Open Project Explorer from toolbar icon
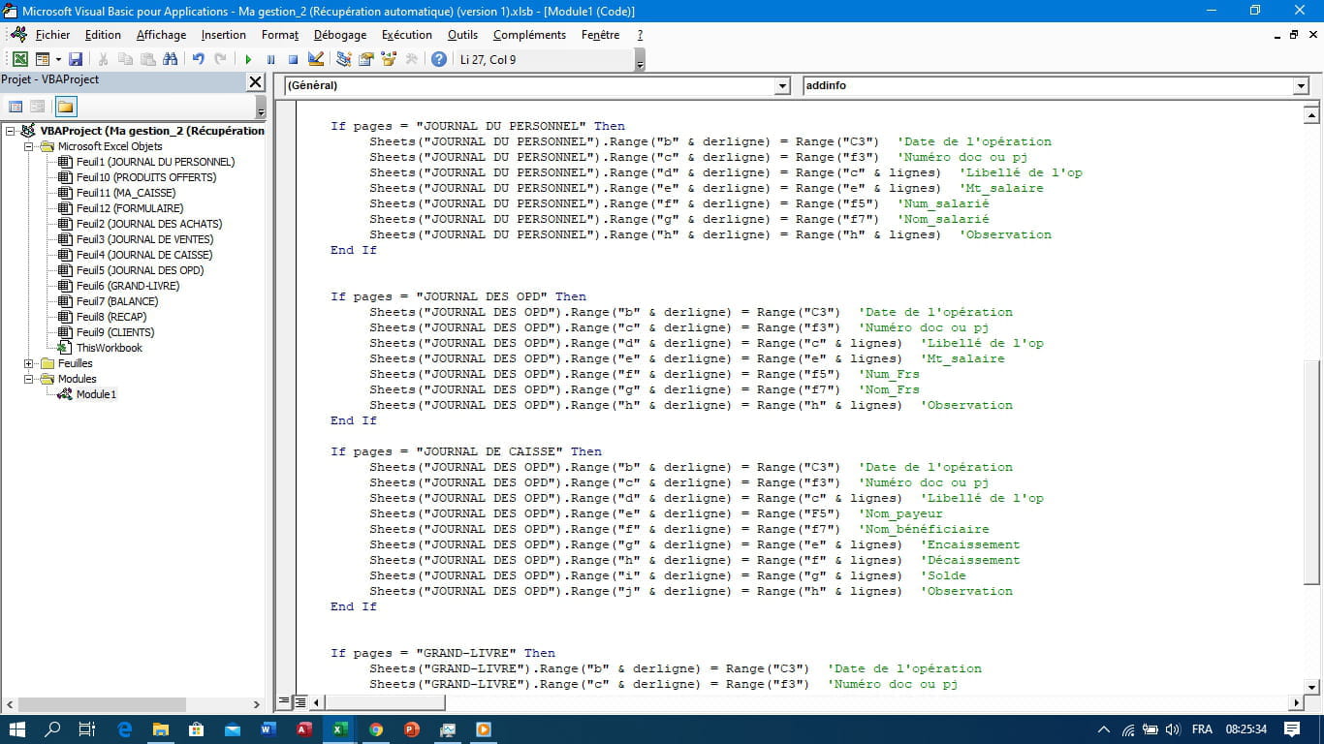This screenshot has height=744, width=1324. coord(344,59)
